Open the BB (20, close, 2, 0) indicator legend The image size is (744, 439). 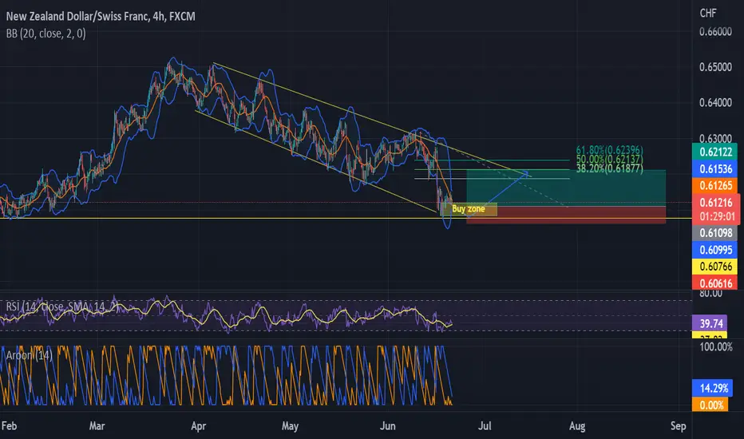pos(46,34)
